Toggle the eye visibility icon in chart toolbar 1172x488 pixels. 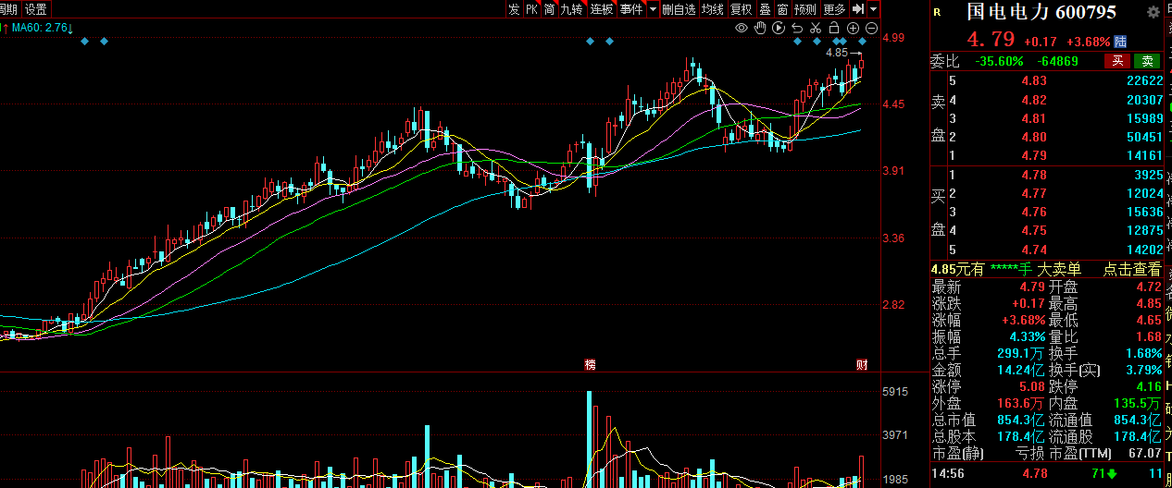click(x=742, y=29)
